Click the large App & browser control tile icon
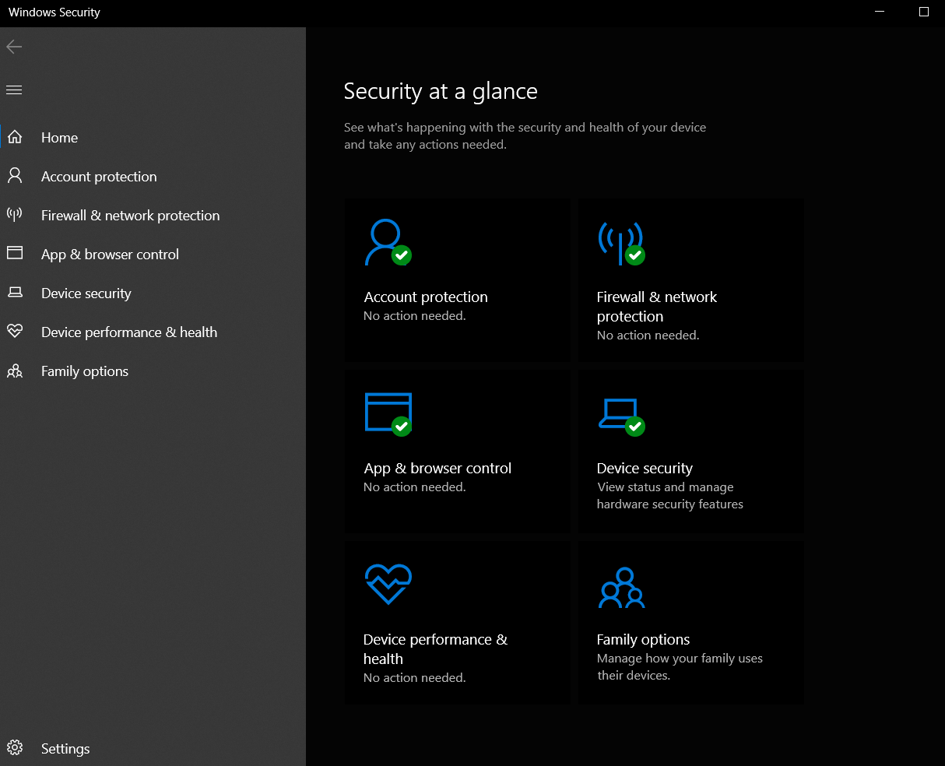 tap(388, 414)
